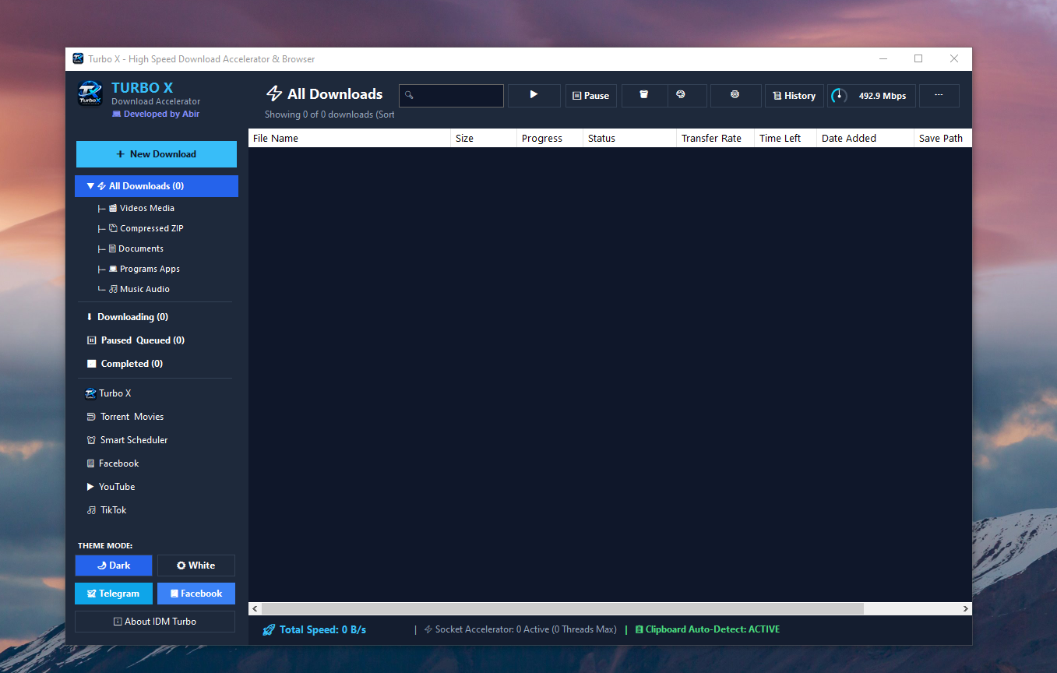Click the play/resume button in the toolbar

[534, 95]
